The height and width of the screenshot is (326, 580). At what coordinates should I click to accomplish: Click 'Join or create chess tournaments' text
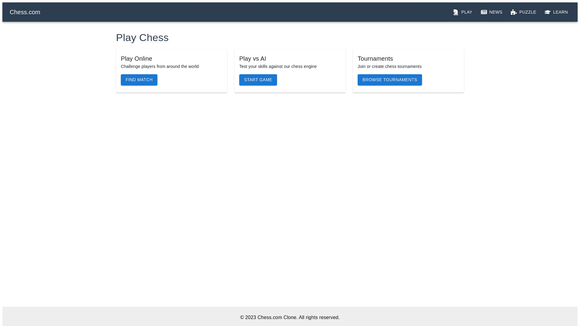(x=389, y=66)
